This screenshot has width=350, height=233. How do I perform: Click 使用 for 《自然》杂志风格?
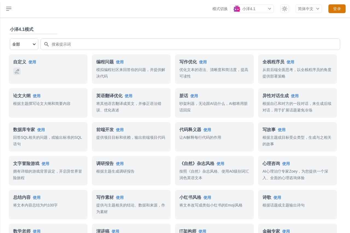tap(220, 164)
